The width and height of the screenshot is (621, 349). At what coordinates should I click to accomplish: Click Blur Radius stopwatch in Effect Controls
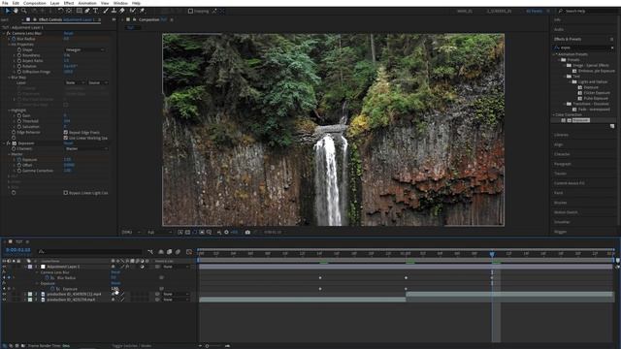[x=14, y=39]
